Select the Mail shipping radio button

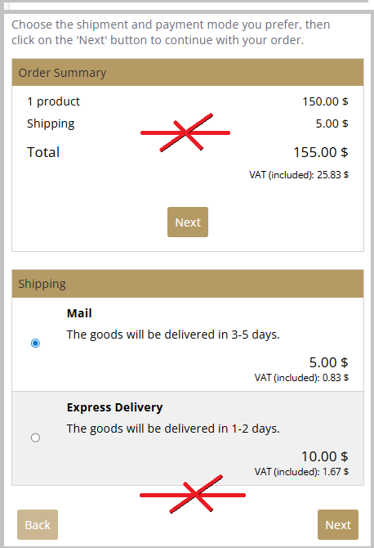[35, 344]
